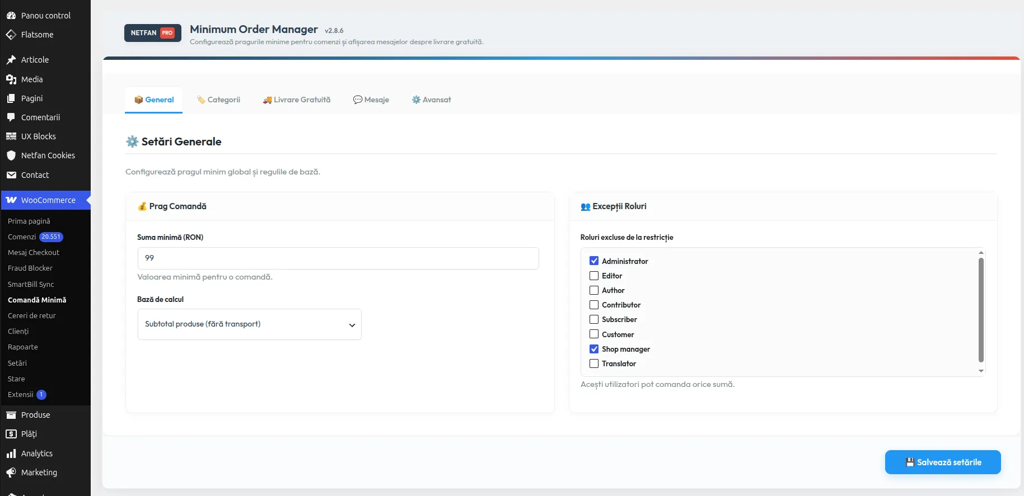This screenshot has width=1024, height=496.
Task: Click the Plăți dollar icon
Action: pos(11,434)
